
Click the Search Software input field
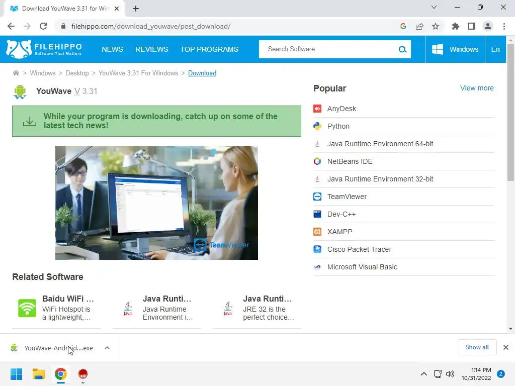(328, 49)
